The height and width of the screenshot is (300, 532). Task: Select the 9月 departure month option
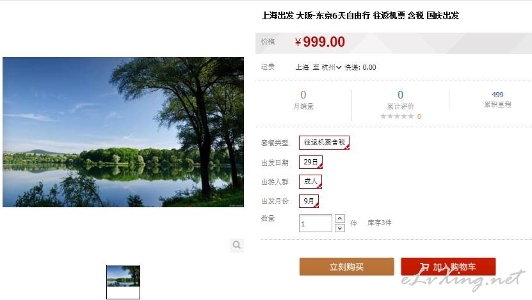[309, 201]
